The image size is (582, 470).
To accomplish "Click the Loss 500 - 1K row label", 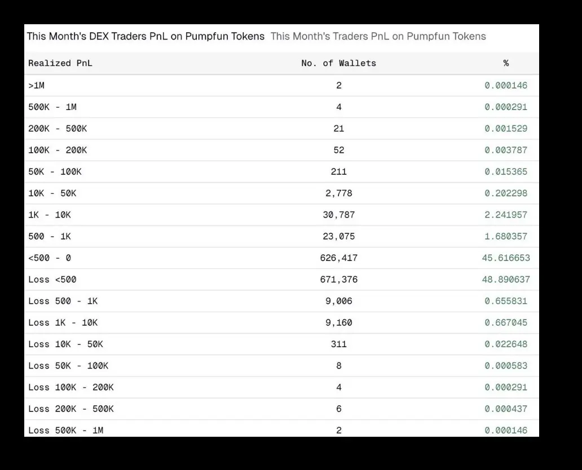I will [63, 301].
